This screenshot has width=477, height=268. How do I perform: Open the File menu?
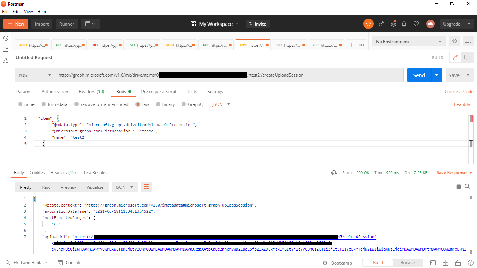point(5,11)
